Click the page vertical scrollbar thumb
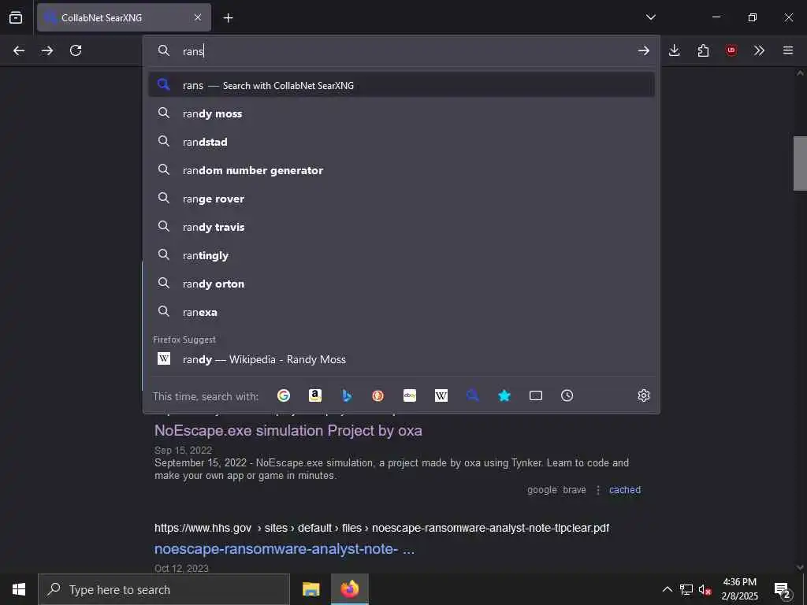Viewport: 807px width, 605px height. [x=800, y=163]
